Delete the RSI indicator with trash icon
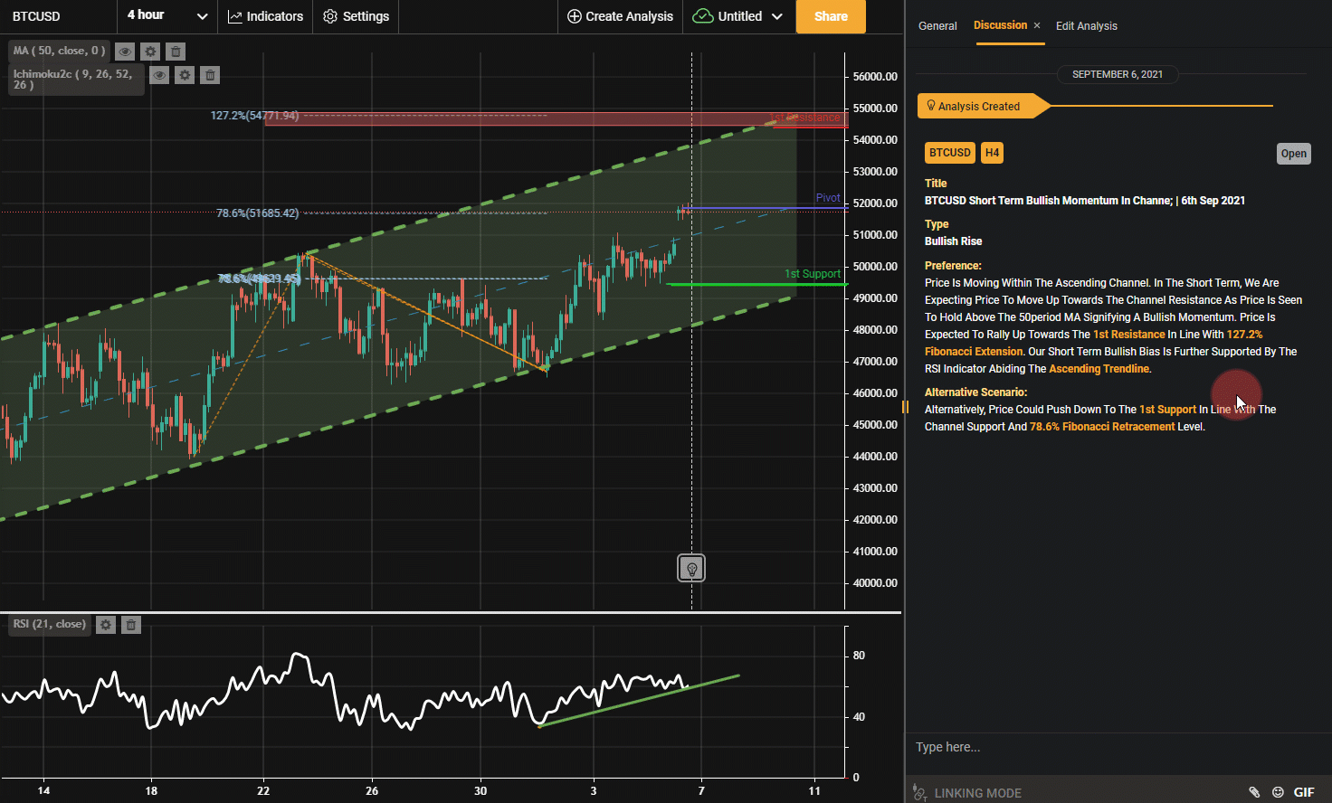Screen dimensions: 1332x803 pyautogui.click(x=131, y=625)
